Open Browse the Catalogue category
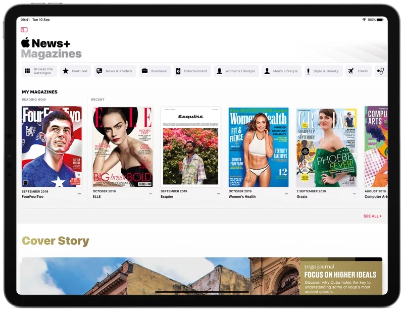The width and height of the screenshot is (404, 312). (x=39, y=71)
